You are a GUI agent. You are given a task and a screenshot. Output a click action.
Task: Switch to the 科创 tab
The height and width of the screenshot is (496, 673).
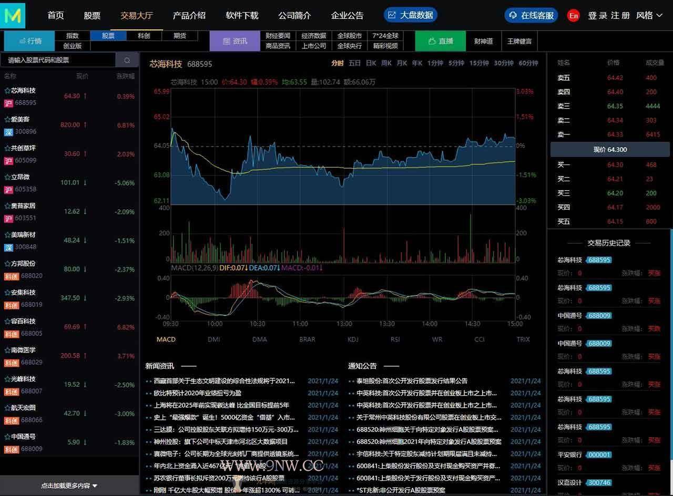143,36
